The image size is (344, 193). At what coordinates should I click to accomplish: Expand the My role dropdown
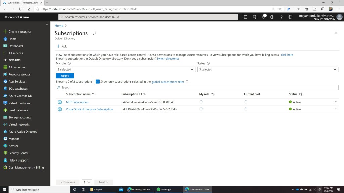click(126, 69)
